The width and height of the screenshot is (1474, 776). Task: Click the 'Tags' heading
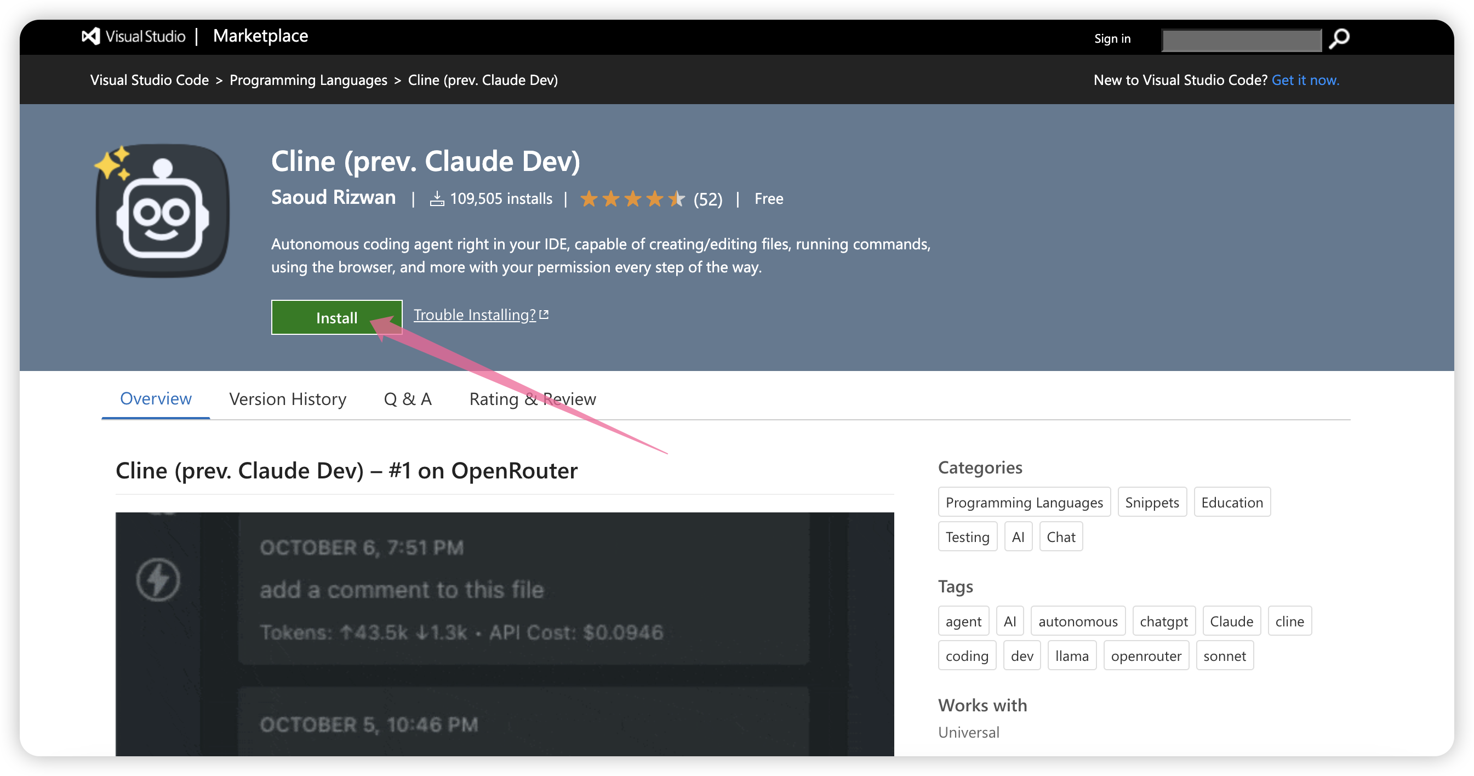pos(956,586)
